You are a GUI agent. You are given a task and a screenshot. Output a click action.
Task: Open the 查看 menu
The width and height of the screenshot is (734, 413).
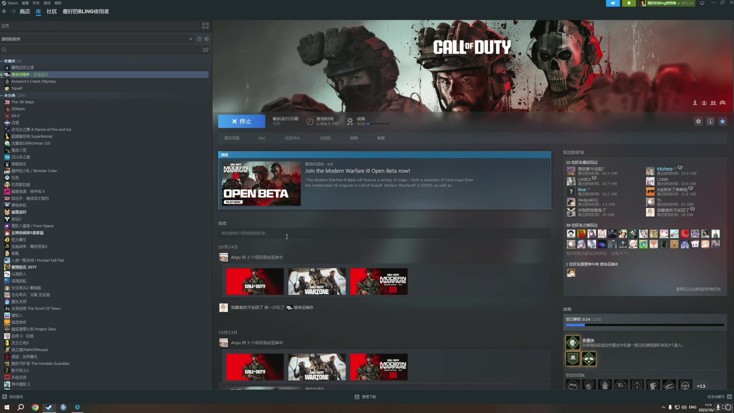coord(25,3)
